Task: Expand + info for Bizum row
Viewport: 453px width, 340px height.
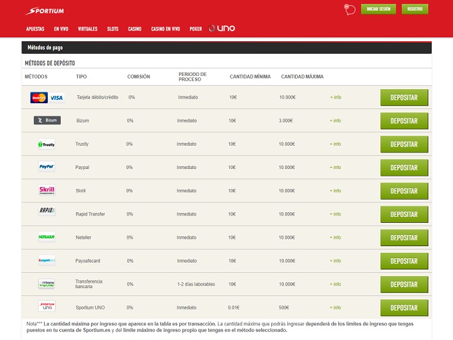Action: (335, 121)
